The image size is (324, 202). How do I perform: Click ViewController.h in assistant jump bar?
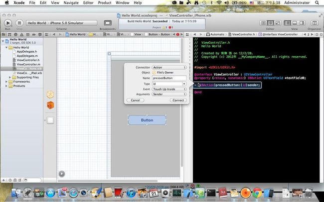point(241,34)
